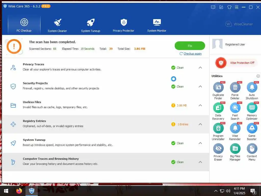Open the Auto Shutdown utility

click(x=252, y=91)
